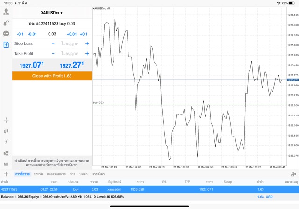This screenshot has width=299, height=209.
Task: Click the plus icon beside bottom tabs
Action: pos(6,174)
